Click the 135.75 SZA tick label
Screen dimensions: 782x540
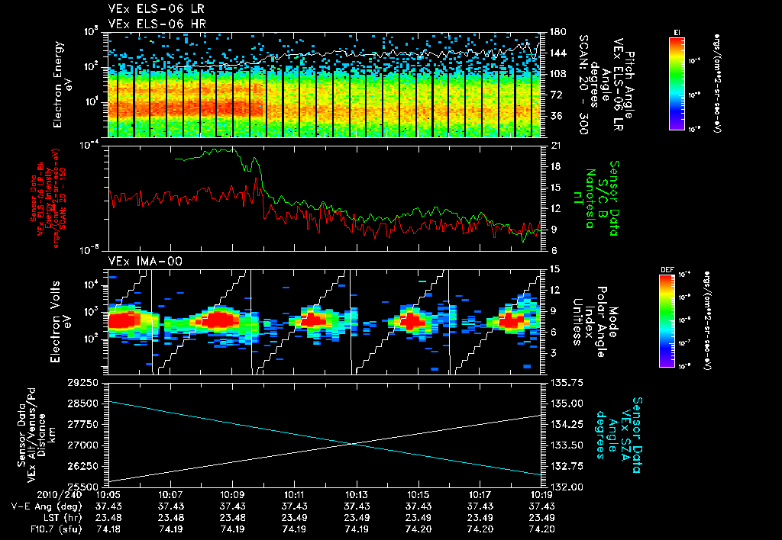tap(567, 383)
